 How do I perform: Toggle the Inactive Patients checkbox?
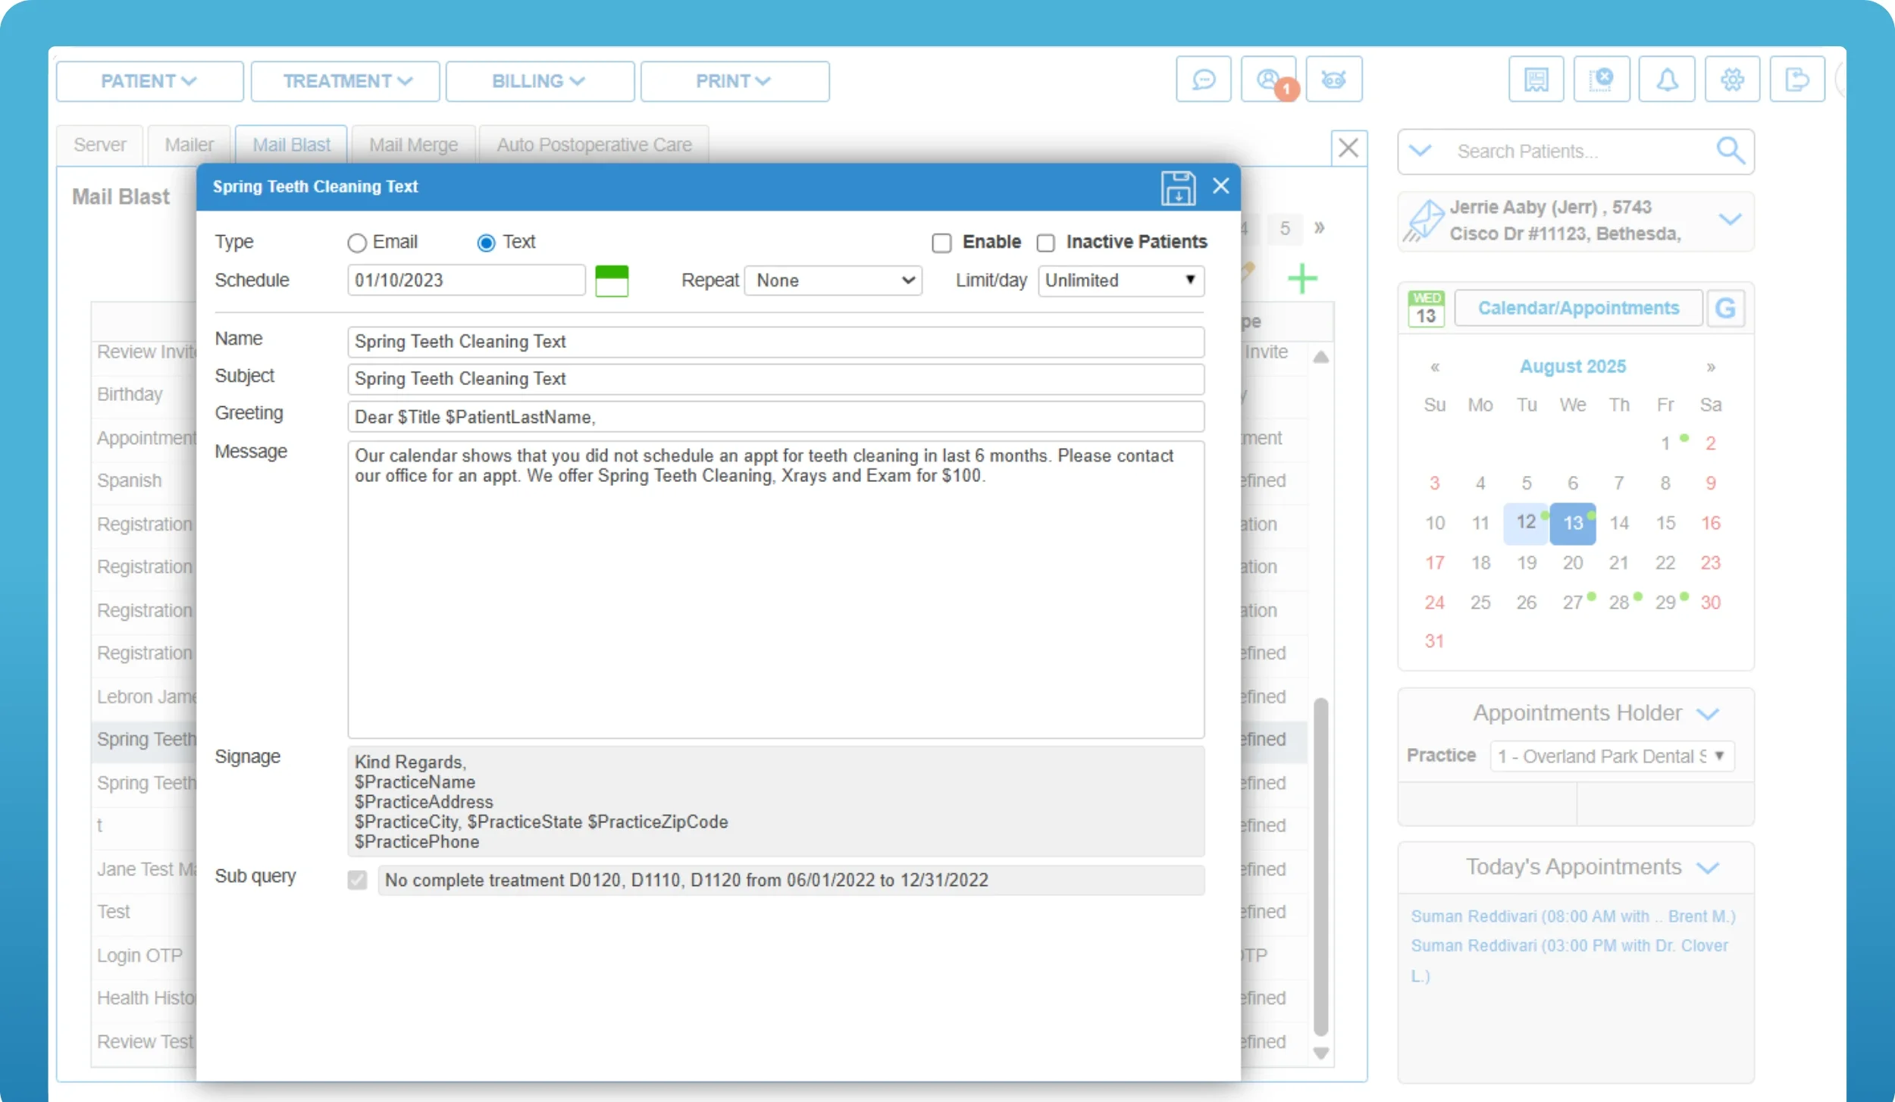pos(1045,243)
